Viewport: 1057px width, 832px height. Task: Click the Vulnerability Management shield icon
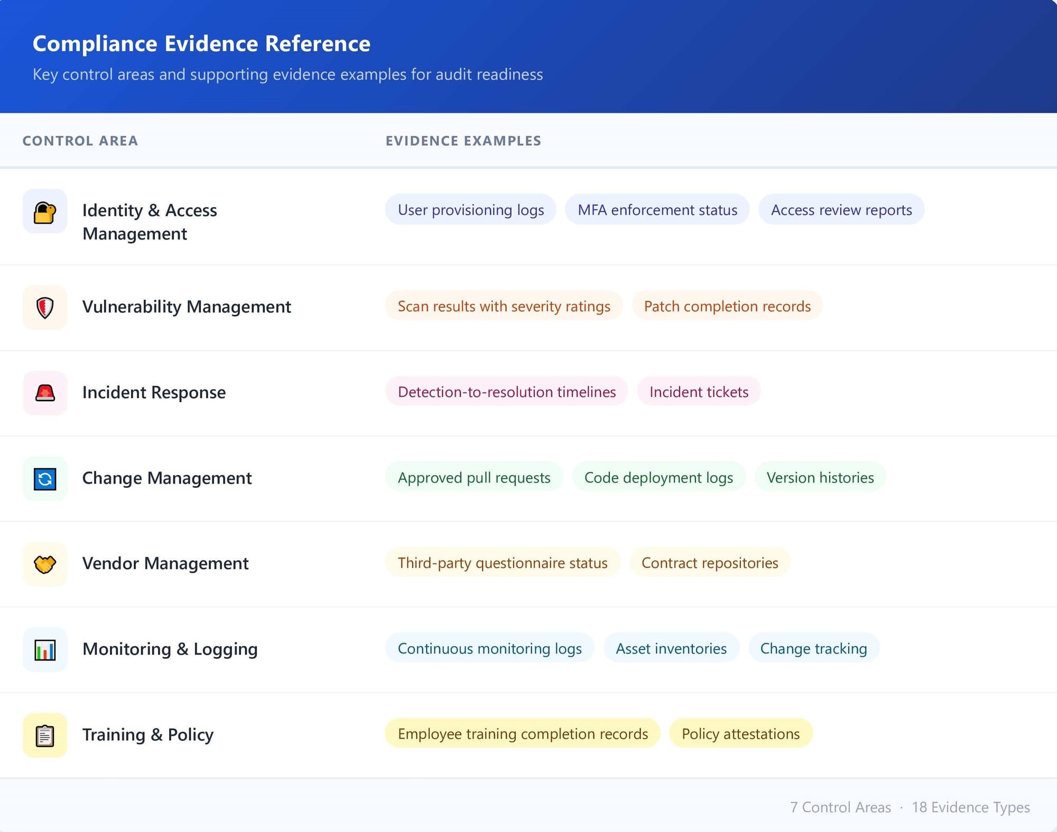pyautogui.click(x=45, y=308)
